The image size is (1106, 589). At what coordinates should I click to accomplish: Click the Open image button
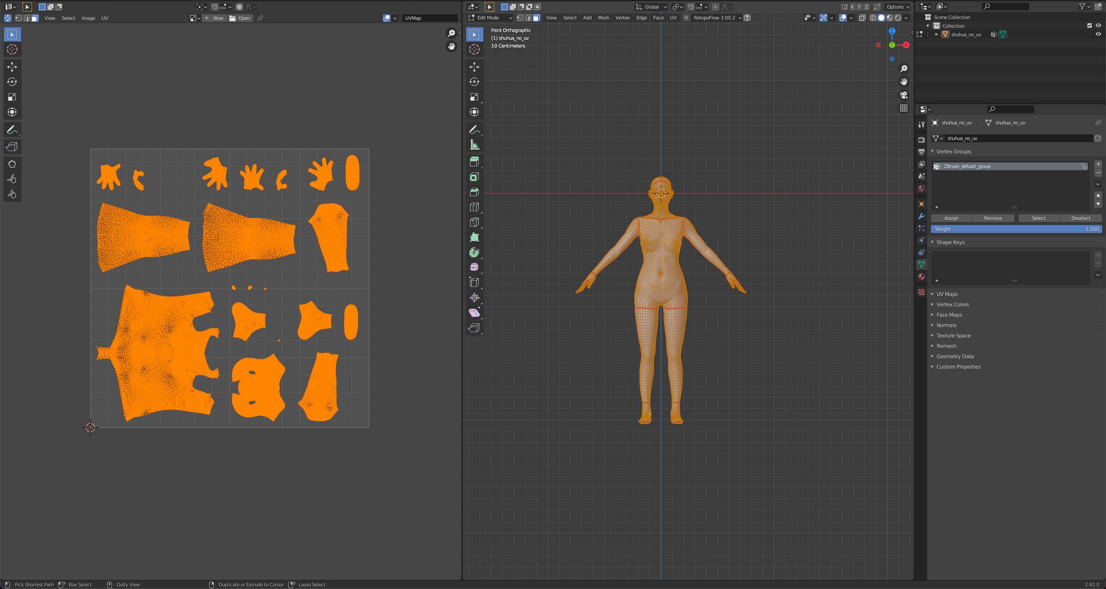click(x=240, y=18)
